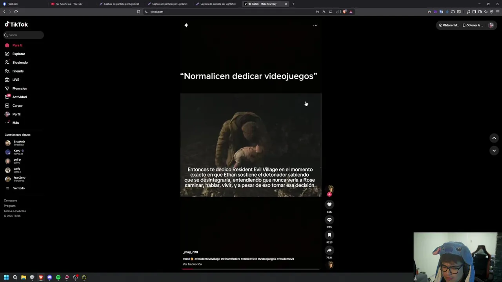Screen dimensions: 502x282
Task: Share the video with the arrow icon
Action: tap(329, 250)
